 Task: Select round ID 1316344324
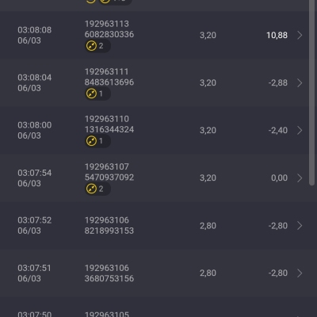click(x=109, y=129)
